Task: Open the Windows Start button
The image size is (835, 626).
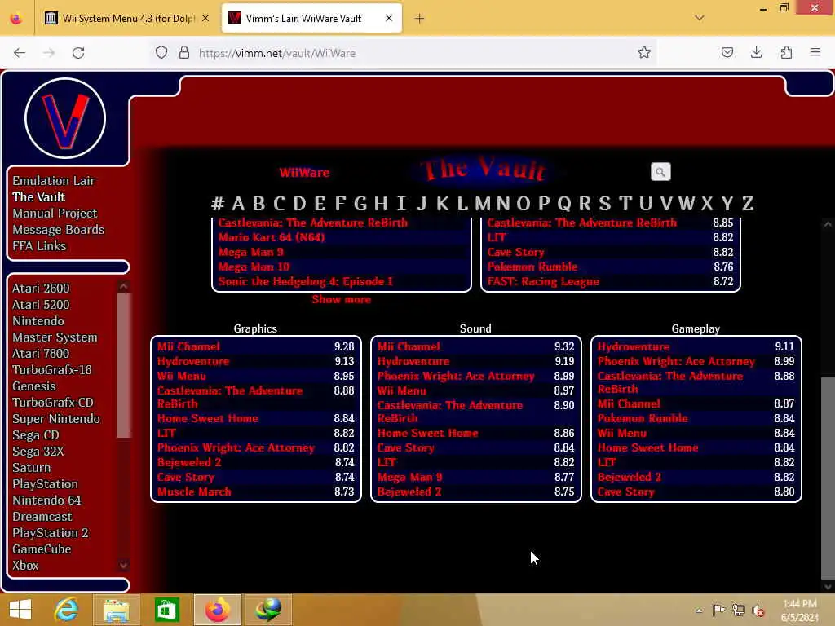Action: click(x=20, y=610)
